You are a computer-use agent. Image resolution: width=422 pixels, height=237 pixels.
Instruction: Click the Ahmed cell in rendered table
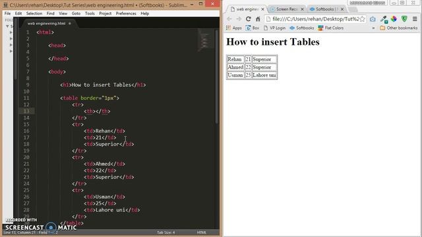point(235,67)
